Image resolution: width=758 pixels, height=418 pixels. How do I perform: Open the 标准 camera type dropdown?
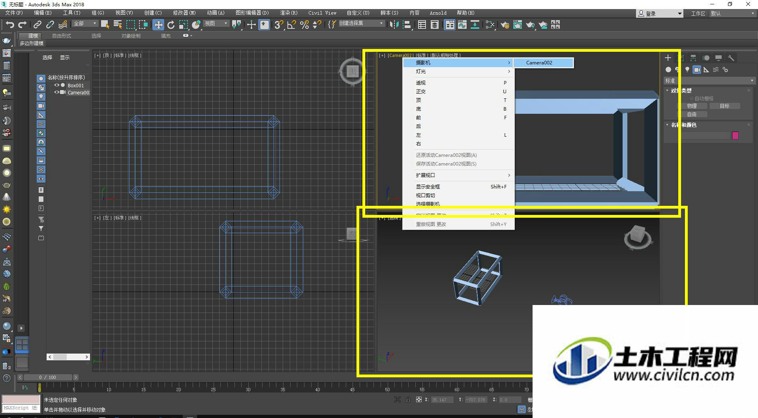709,81
